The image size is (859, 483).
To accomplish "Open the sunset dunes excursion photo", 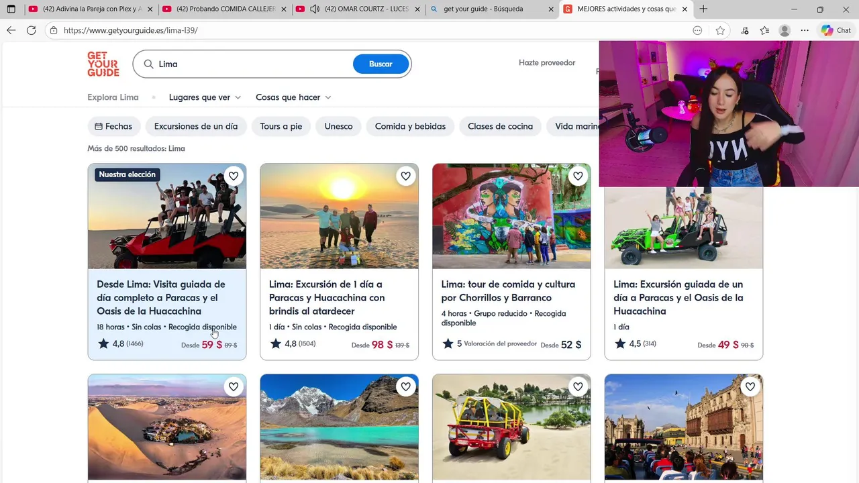I will tap(339, 216).
